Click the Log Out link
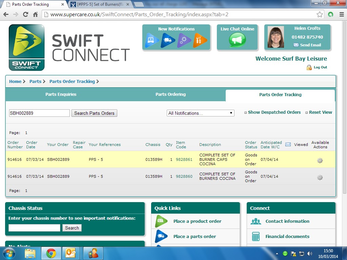The image size is (347, 260). click(320, 67)
